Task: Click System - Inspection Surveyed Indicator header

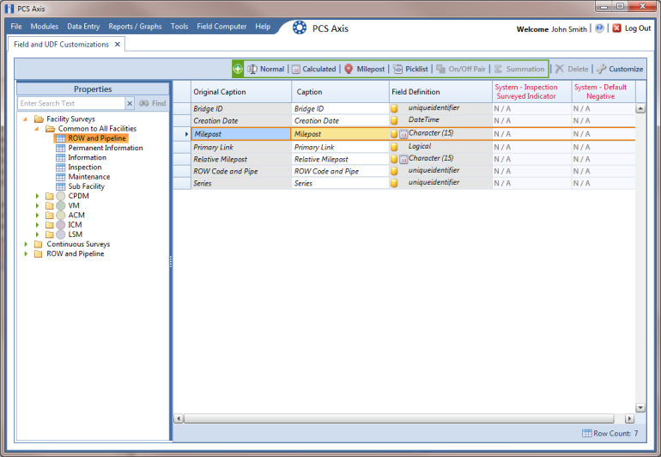Action: pos(532,92)
